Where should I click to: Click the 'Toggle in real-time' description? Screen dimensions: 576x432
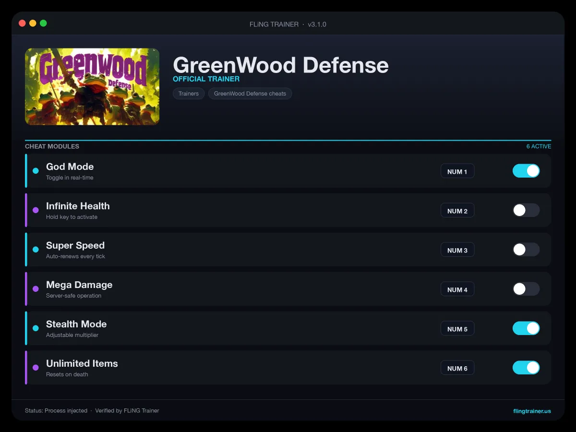(70, 178)
